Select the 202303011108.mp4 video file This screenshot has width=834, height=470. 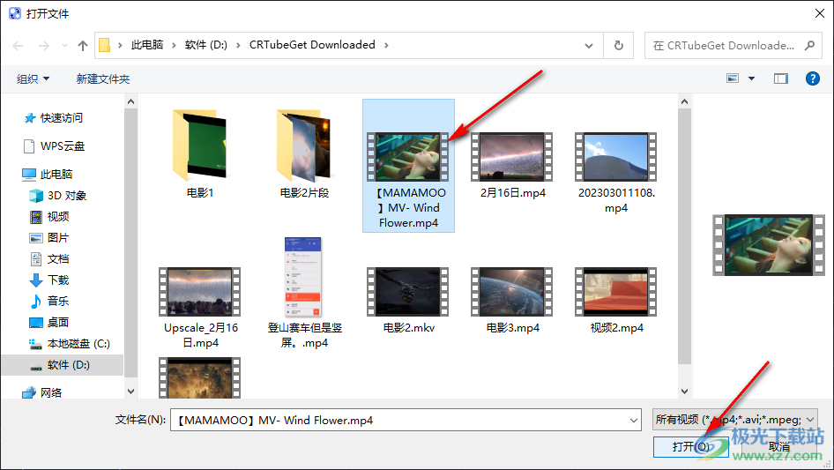pyautogui.click(x=616, y=173)
